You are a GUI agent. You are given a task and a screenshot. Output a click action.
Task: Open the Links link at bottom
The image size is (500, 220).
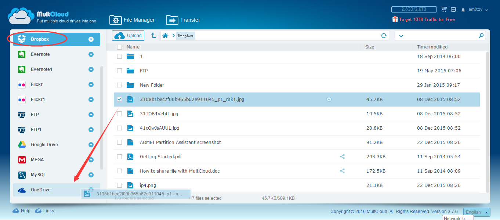coord(44,211)
